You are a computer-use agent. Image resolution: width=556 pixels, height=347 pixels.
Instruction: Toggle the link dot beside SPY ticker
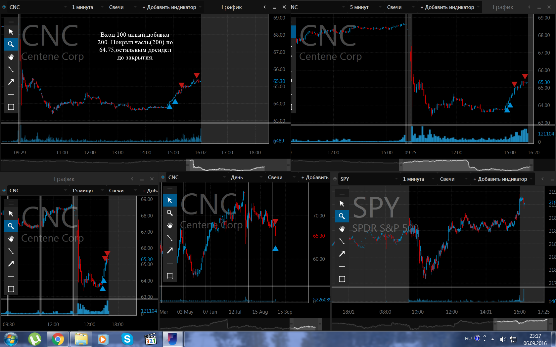[x=335, y=179]
